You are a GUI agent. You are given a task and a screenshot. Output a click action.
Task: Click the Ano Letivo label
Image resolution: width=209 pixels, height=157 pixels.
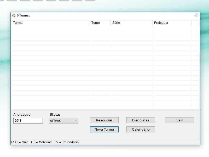pyautogui.click(x=22, y=115)
